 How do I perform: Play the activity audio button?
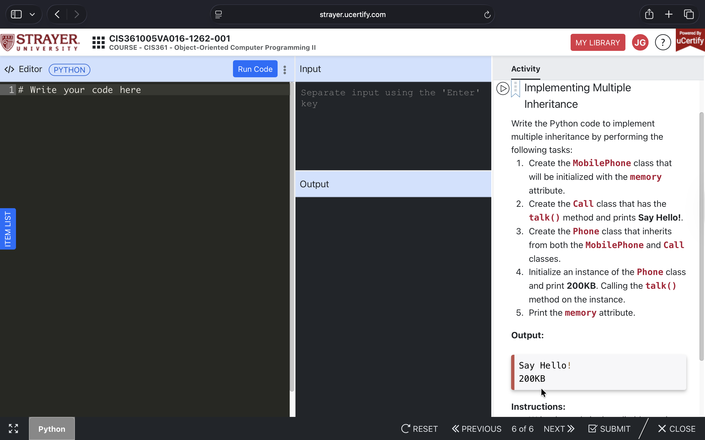503,89
